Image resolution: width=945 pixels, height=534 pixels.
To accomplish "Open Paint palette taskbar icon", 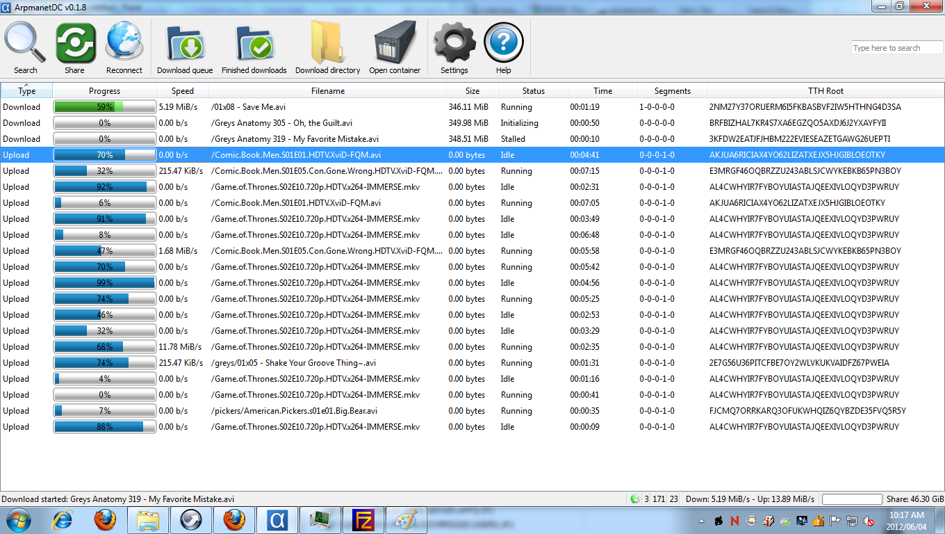I will click(x=406, y=520).
